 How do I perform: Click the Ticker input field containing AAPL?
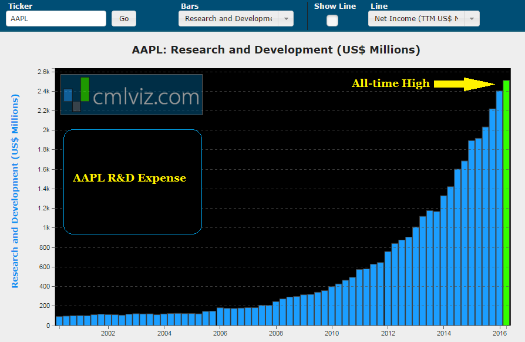pos(56,18)
